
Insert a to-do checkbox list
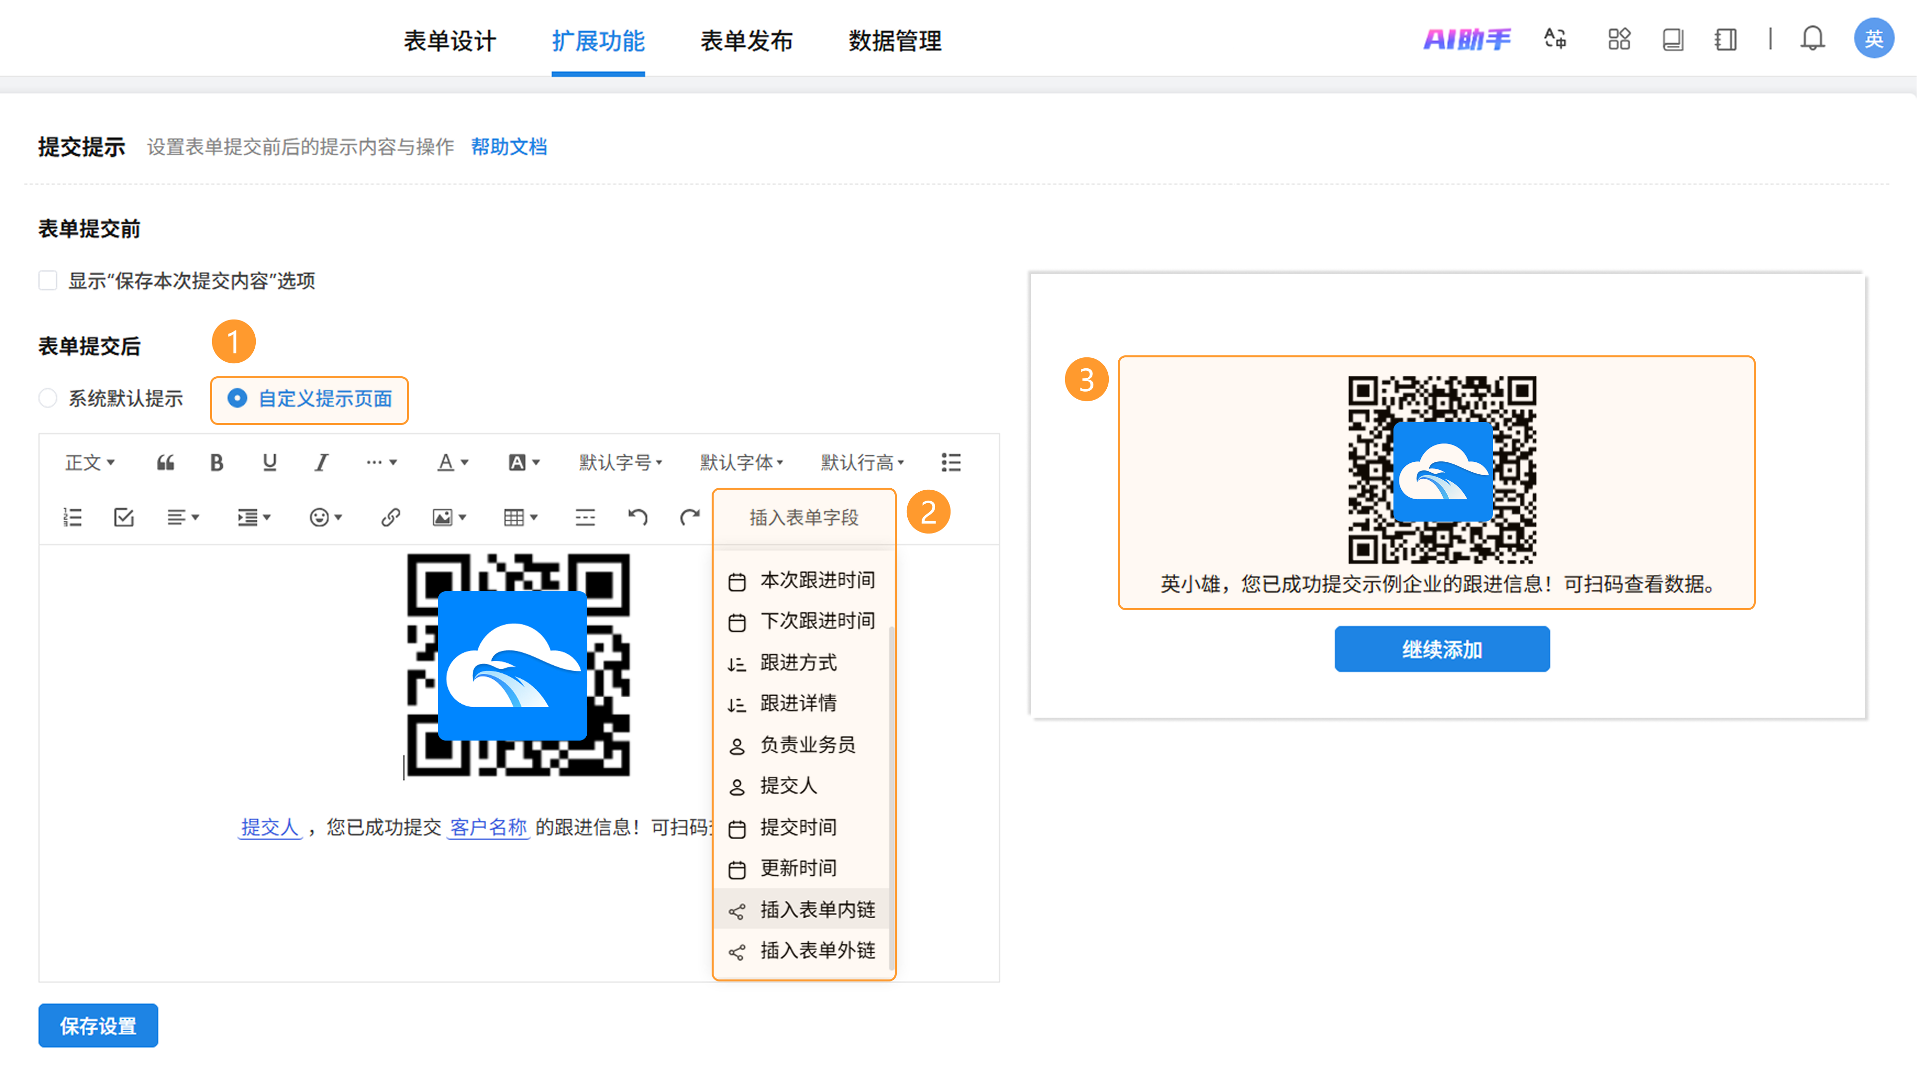pos(123,518)
